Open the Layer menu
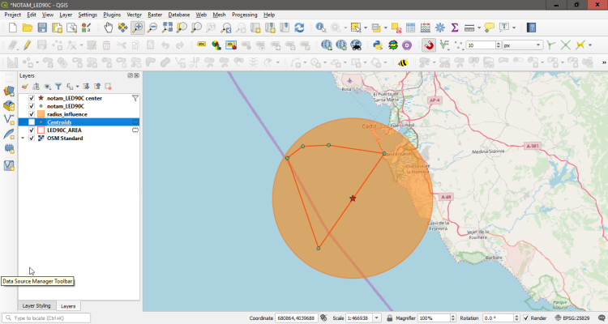This screenshot has width=608, height=324. tap(66, 15)
